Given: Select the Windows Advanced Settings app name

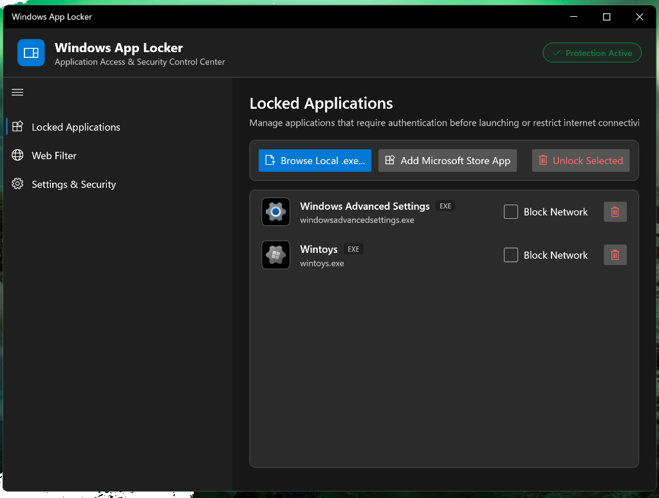Looking at the screenshot, I should [364, 207].
